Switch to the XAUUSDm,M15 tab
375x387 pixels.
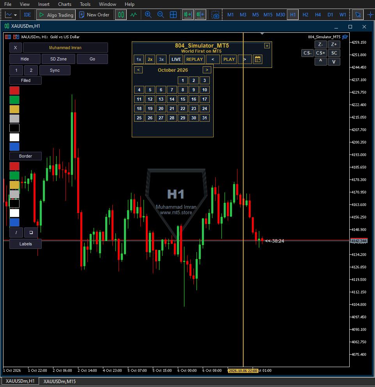click(x=60, y=381)
